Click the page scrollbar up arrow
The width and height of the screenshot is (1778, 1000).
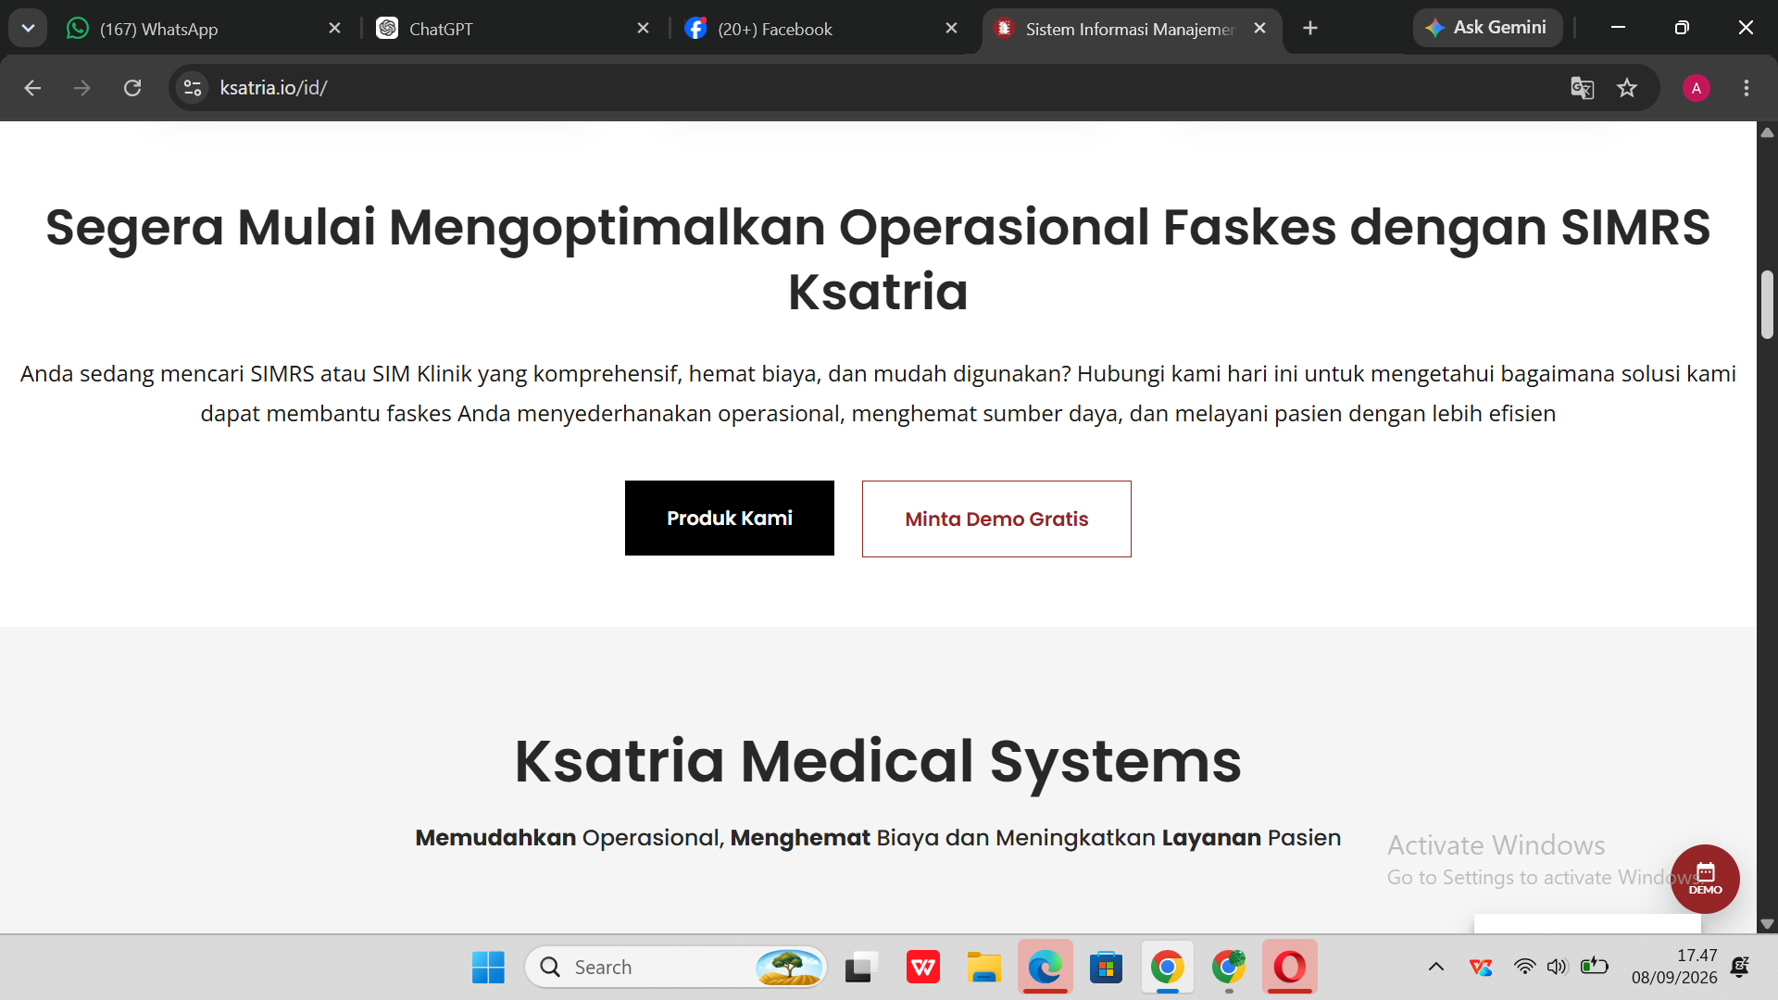coord(1767,132)
